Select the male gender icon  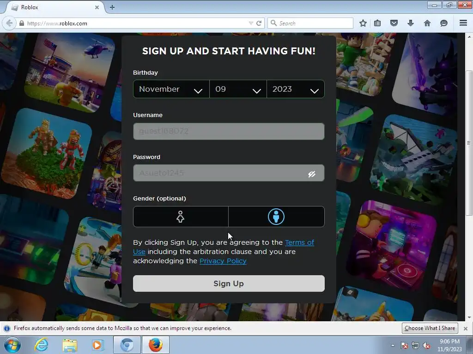(276, 217)
